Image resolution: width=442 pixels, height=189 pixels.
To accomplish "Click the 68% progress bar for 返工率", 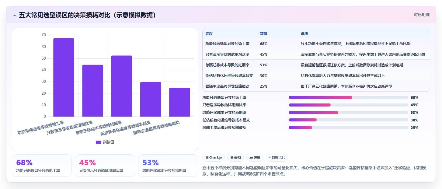I will [348, 97].
